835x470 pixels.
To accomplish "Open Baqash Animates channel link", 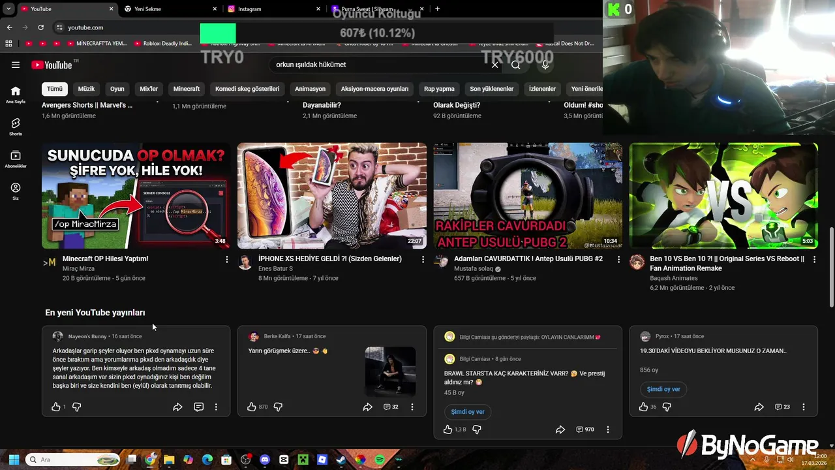I will 674,278.
